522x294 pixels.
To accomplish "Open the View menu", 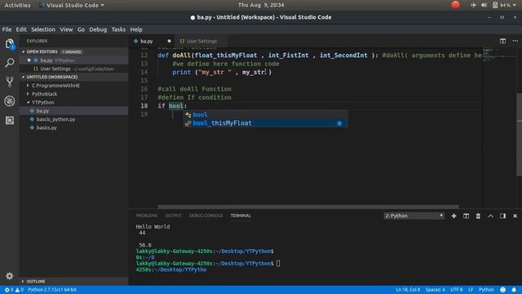I will click(x=66, y=29).
